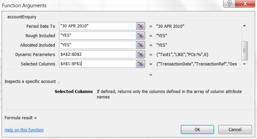Click the arguments list scrollbar thumb
The width and height of the screenshot is (257, 139).
(x=244, y=50)
